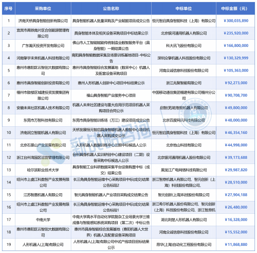Select amount ¥130,329,999 in row 4
Viewport: 257px width, 253px height.
tap(236, 58)
